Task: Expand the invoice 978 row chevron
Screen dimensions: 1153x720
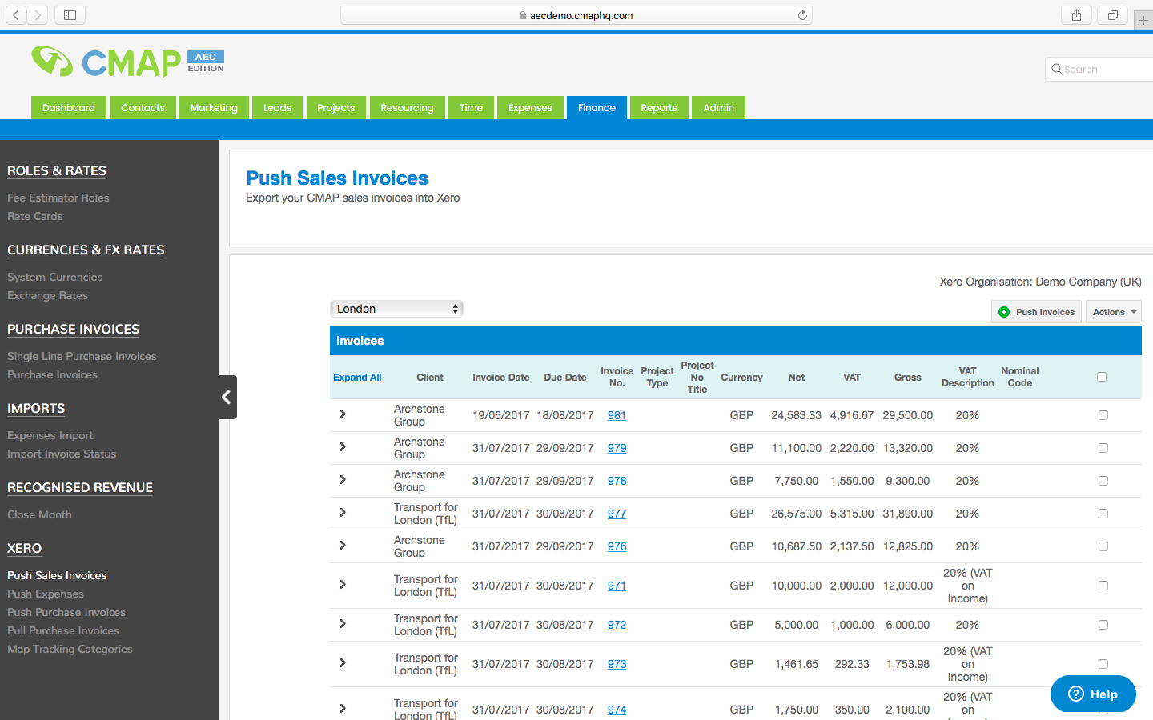Action: 343,480
